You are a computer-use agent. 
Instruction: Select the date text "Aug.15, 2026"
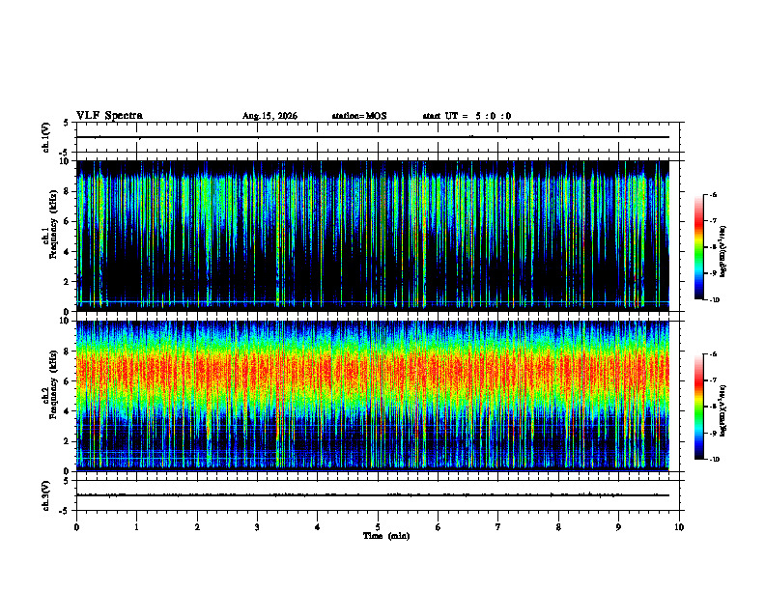pyautogui.click(x=269, y=116)
